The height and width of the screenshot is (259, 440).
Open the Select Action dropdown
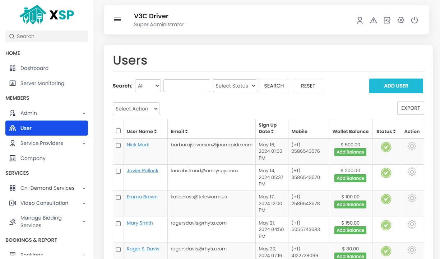point(136,109)
